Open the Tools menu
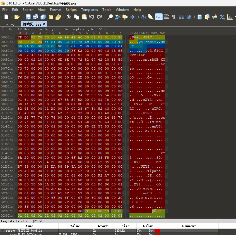The height and width of the screenshot is (235, 236). click(x=107, y=10)
